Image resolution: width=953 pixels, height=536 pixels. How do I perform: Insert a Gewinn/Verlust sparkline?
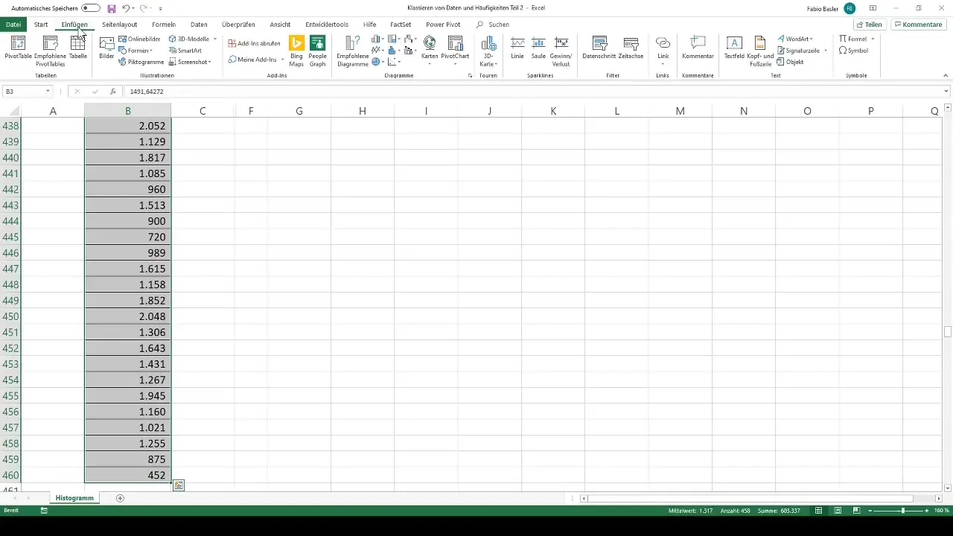pyautogui.click(x=561, y=51)
